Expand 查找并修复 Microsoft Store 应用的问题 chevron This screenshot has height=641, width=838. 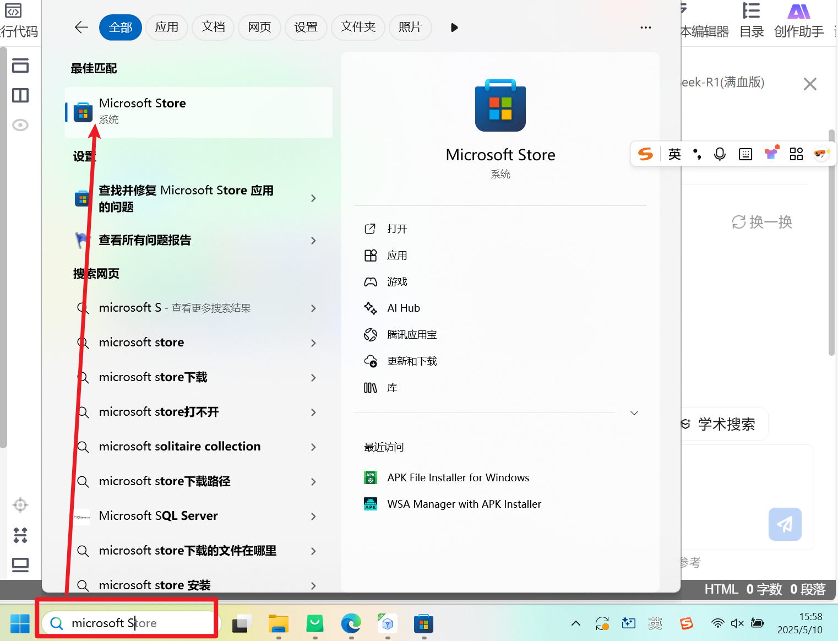click(x=313, y=198)
